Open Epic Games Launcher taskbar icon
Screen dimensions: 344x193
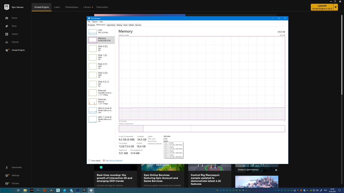tap(84, 190)
